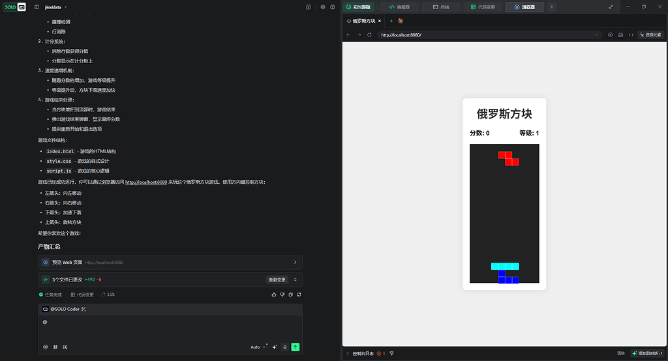Click the style.css code label
The width and height of the screenshot is (668, 361).
pyautogui.click(x=59, y=162)
